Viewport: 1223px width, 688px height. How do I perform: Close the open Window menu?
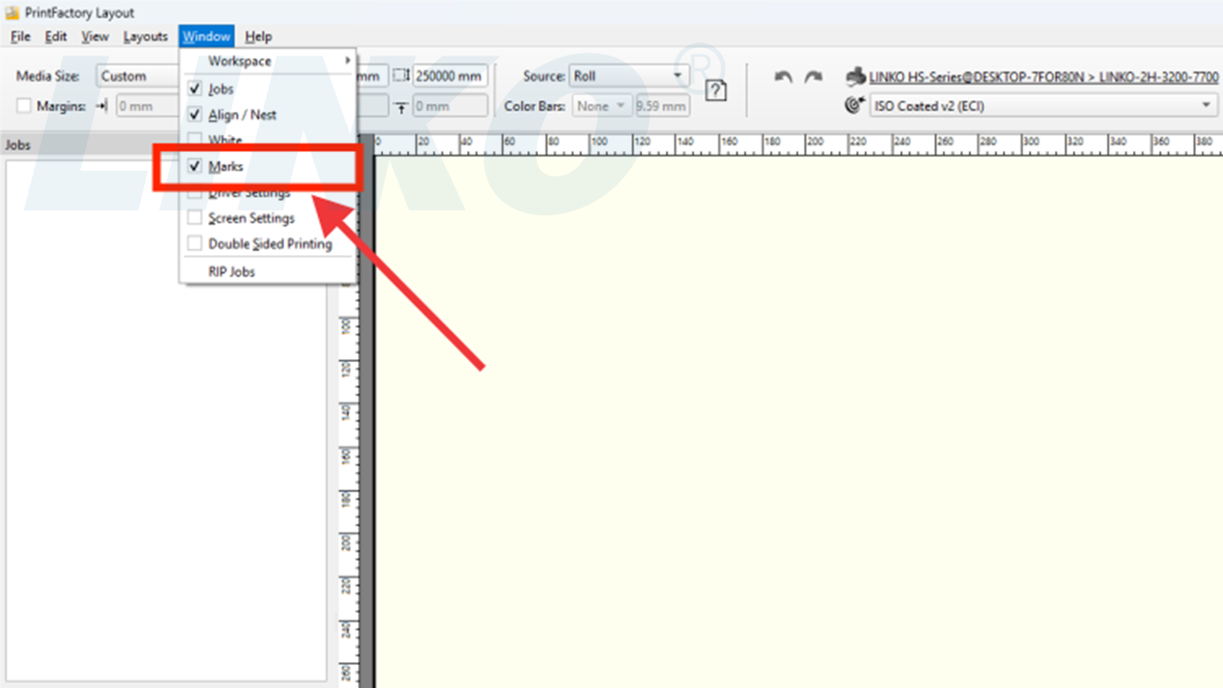206,36
